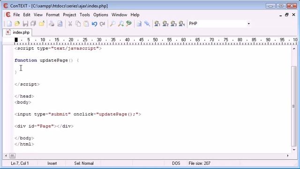Viewport: 300px width, 169px height.
Task: Run user command 3 icon
Action: click(x=173, y=24)
